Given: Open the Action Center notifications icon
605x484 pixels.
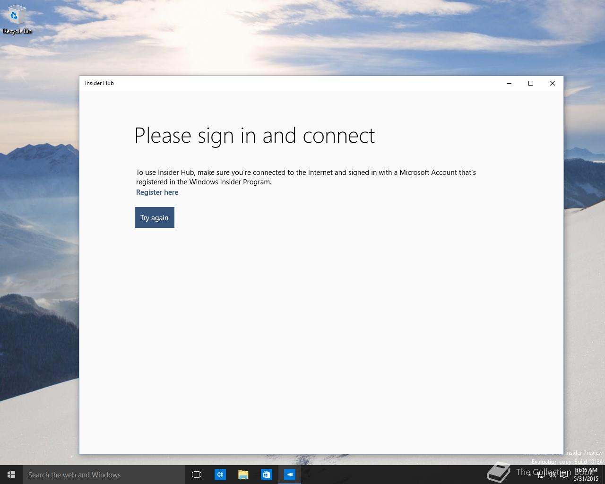Looking at the screenshot, I should [x=564, y=475].
